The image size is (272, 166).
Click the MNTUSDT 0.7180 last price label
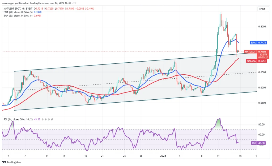257,52
